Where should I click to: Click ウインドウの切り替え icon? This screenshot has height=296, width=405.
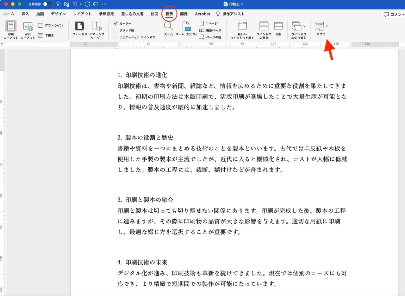(x=297, y=26)
